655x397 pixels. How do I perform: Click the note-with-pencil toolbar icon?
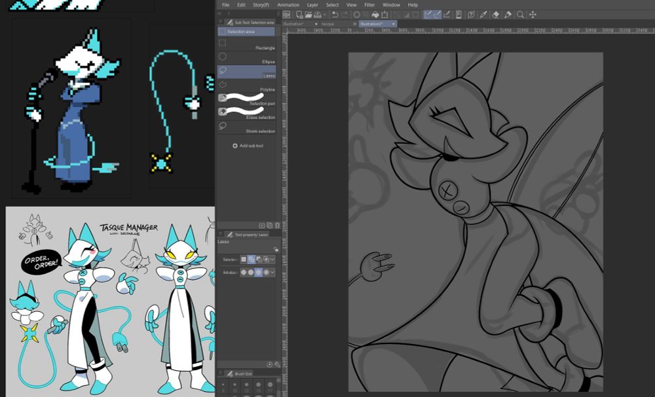coord(471,14)
